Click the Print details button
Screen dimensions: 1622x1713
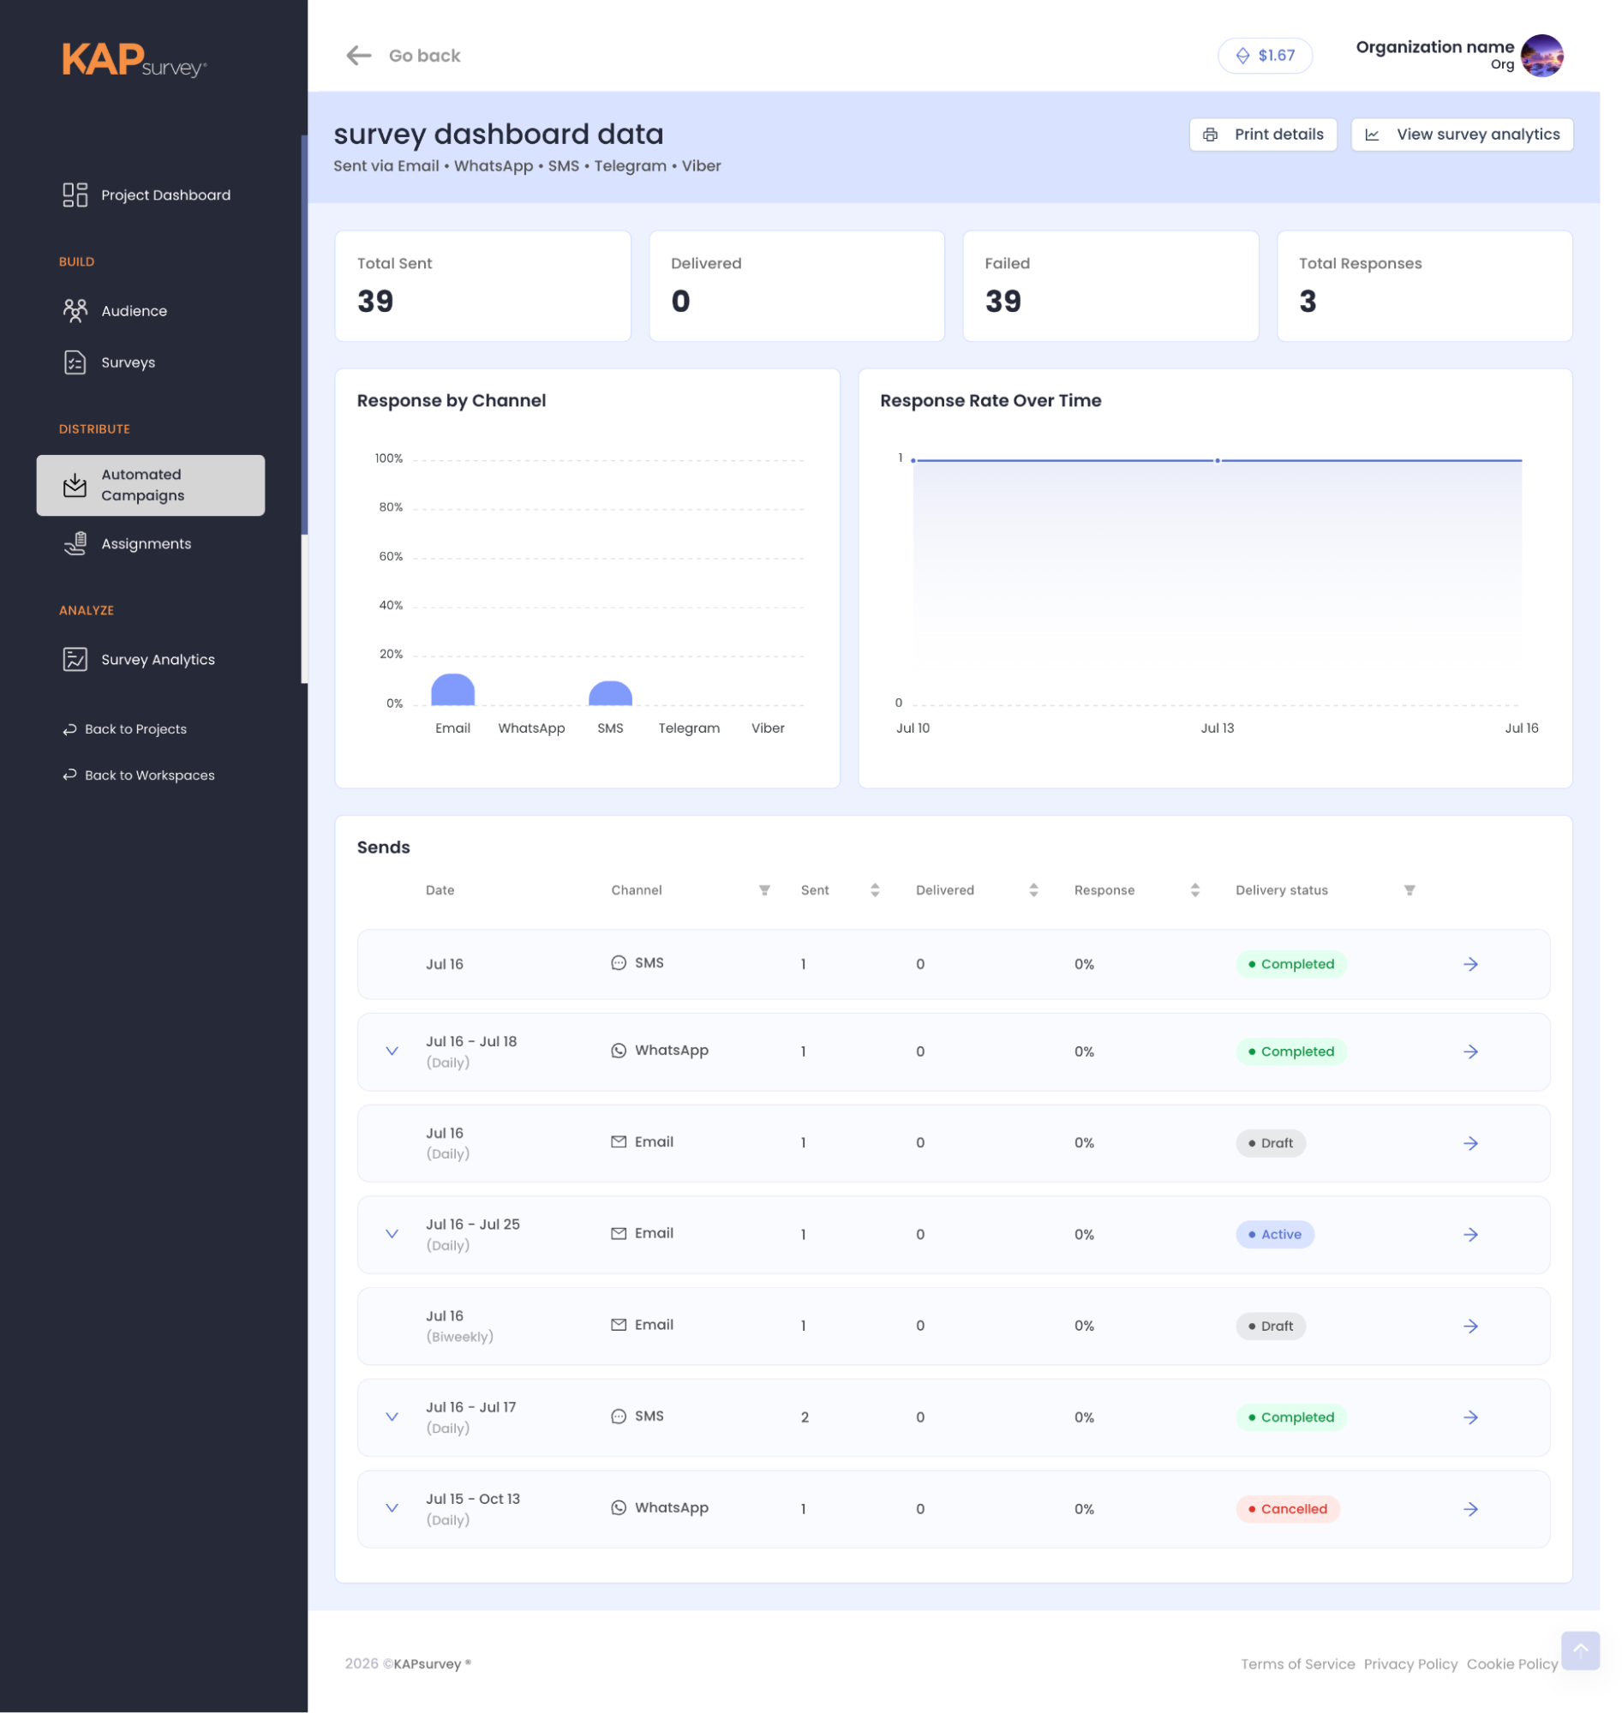pos(1263,135)
